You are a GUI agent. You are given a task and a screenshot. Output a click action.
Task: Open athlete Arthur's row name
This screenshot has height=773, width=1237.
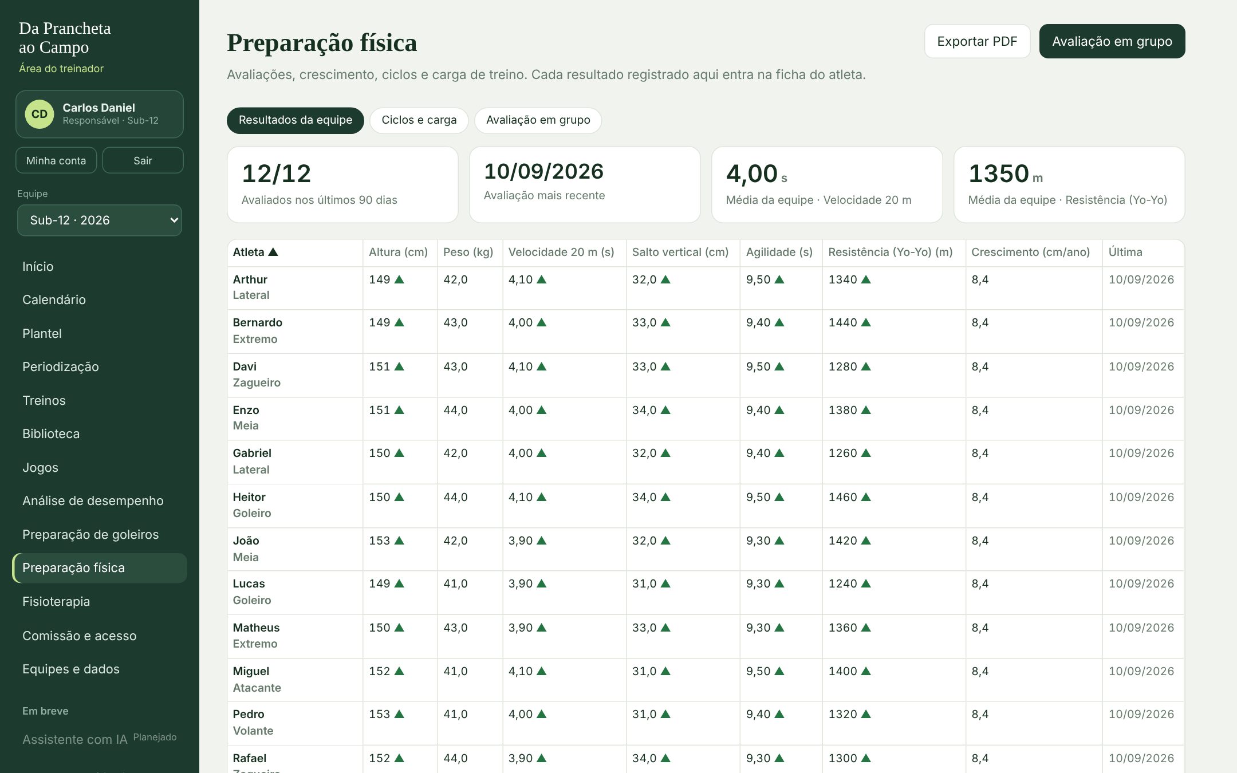coord(250,279)
